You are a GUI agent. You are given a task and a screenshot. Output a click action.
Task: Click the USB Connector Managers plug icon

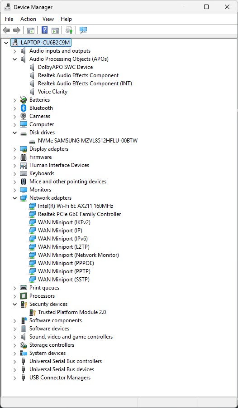click(24, 378)
